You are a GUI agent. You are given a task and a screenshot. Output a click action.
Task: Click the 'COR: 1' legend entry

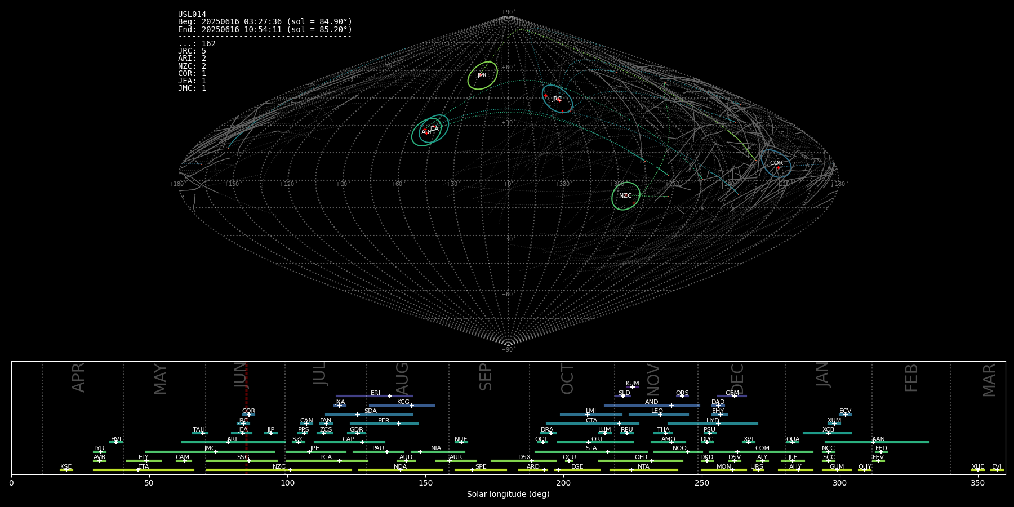[x=192, y=74]
